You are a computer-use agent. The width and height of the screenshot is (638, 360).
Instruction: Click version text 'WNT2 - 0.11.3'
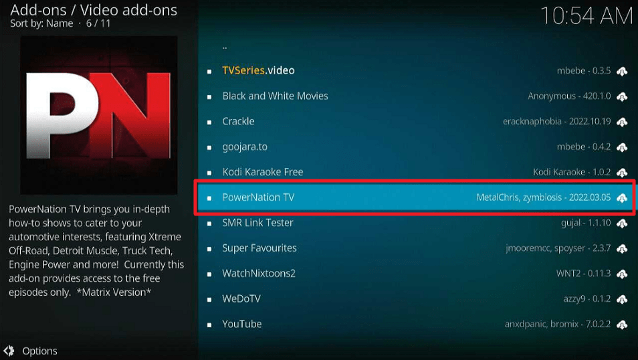coord(583,273)
